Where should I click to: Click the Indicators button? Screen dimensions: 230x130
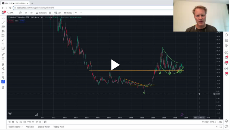click(41, 13)
